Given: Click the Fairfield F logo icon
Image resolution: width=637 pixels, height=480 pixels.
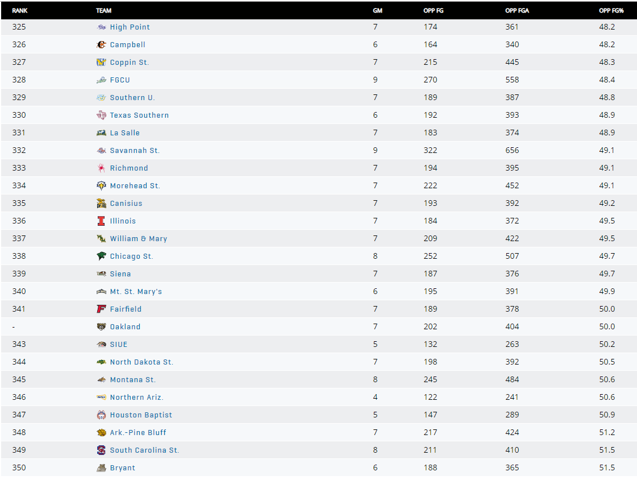Looking at the screenshot, I should pos(101,309).
